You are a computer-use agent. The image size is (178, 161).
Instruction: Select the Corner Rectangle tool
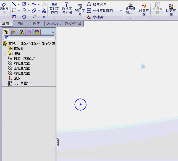14,11
